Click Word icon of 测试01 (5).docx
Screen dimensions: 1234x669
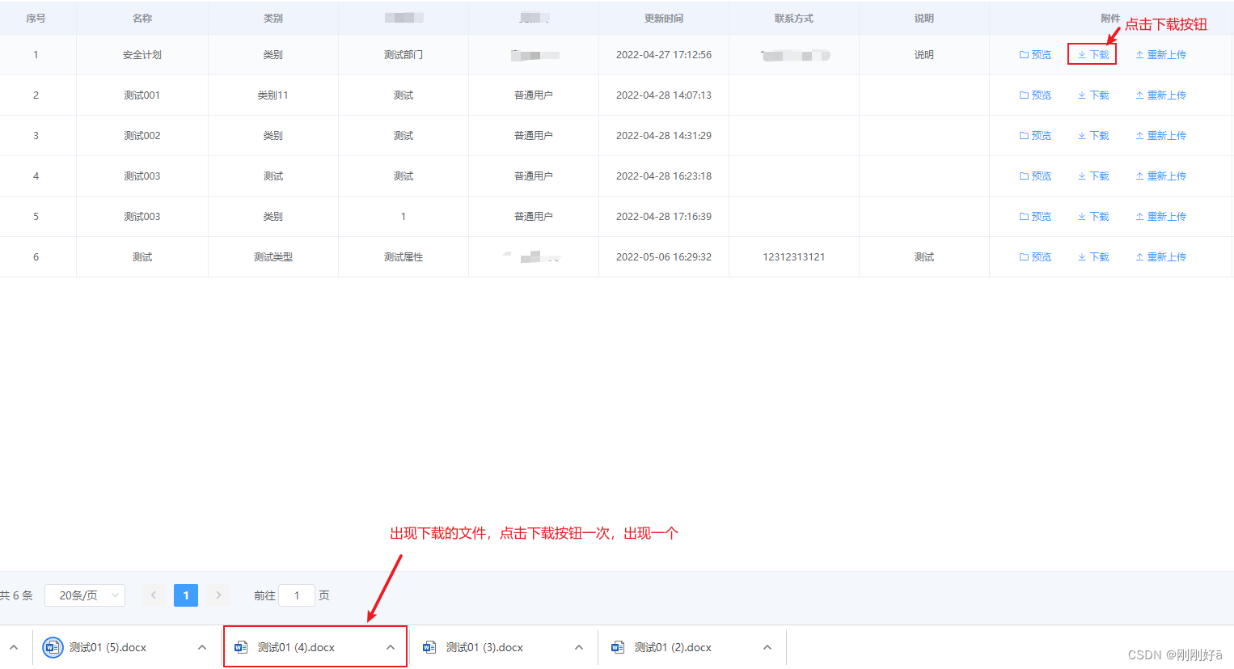(53, 647)
